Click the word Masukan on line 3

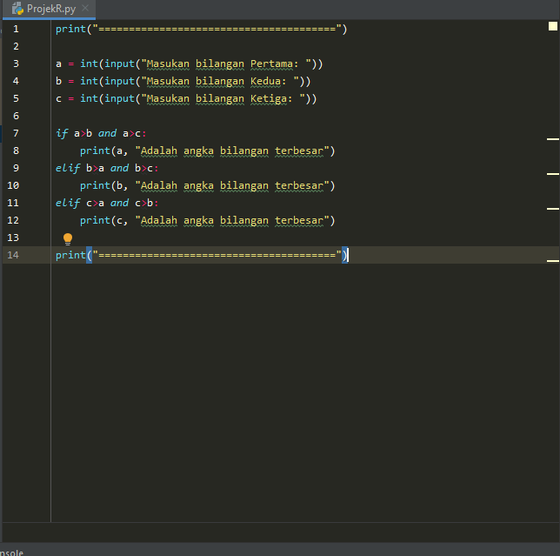[x=168, y=64]
